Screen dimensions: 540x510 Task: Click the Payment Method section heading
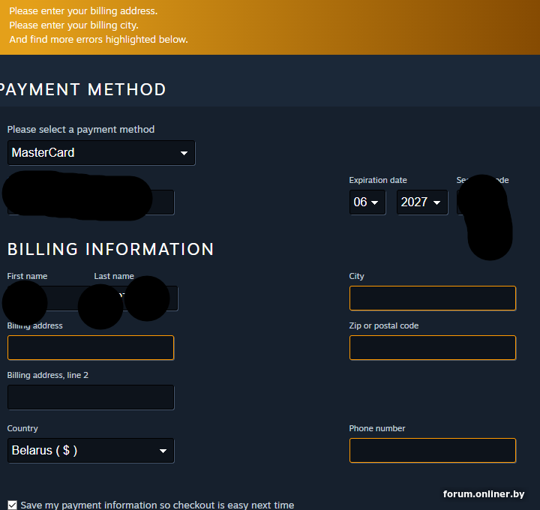click(x=82, y=90)
